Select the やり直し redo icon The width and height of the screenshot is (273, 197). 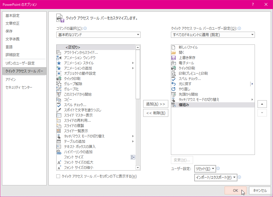174,89
